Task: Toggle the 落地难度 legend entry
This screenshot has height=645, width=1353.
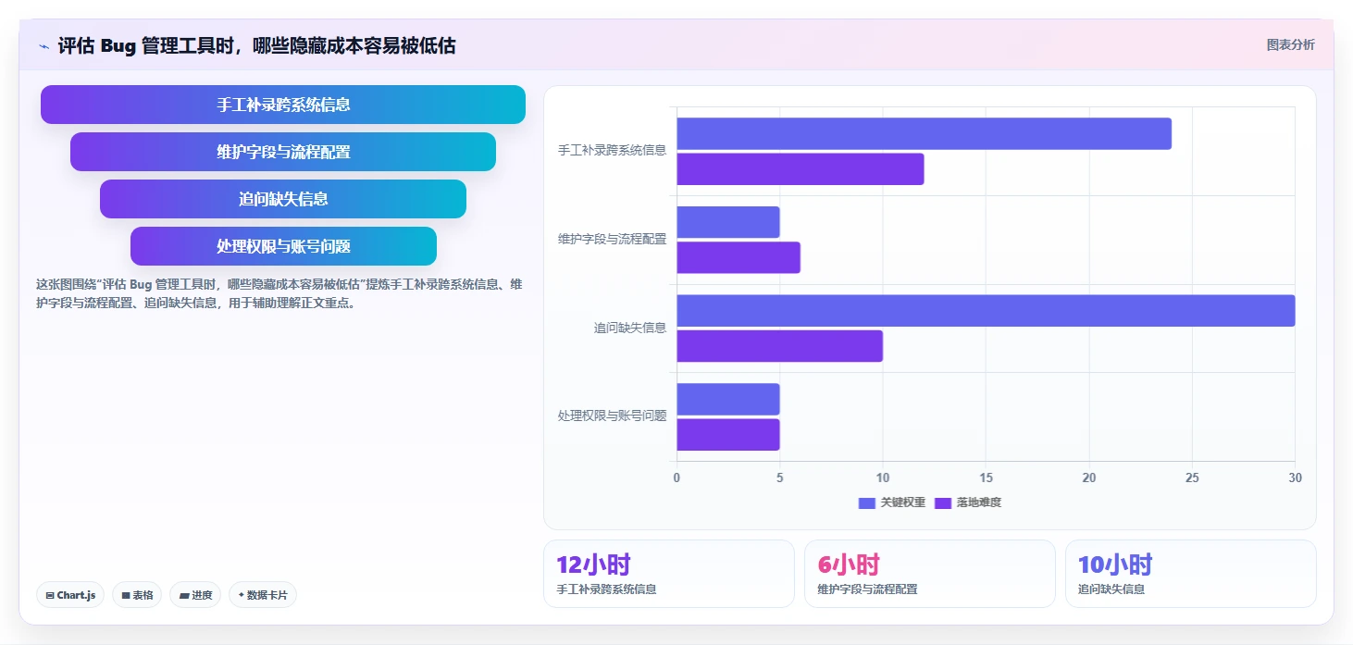Action: (x=968, y=502)
